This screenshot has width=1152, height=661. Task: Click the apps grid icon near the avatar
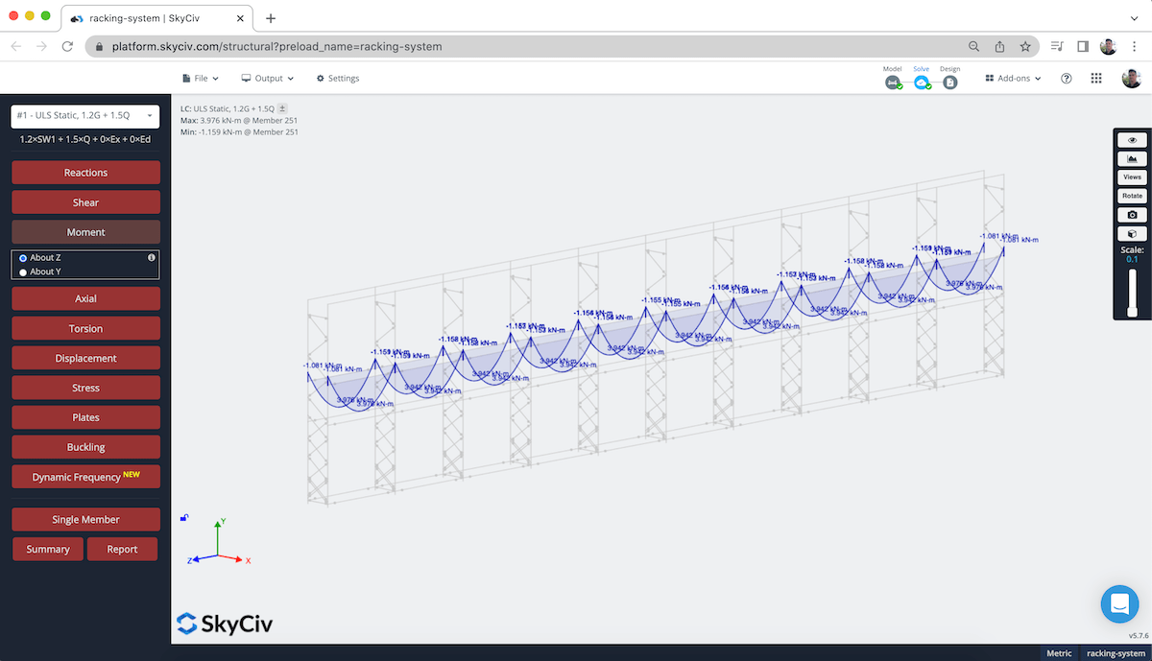click(1095, 78)
